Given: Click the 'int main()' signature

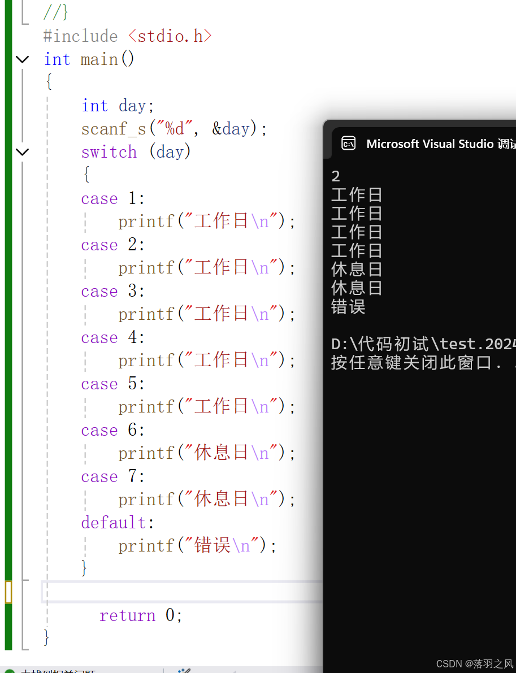Looking at the screenshot, I should (89, 59).
